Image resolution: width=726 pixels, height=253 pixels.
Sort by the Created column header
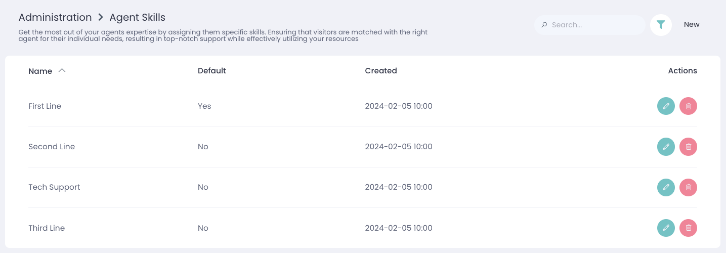coord(381,71)
